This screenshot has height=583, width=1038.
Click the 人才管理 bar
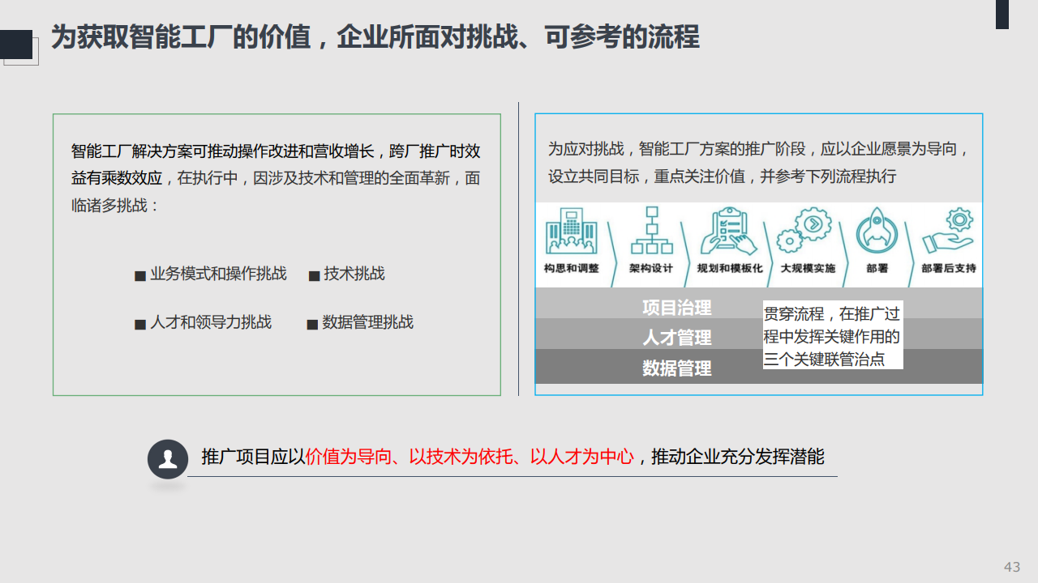(x=759, y=334)
